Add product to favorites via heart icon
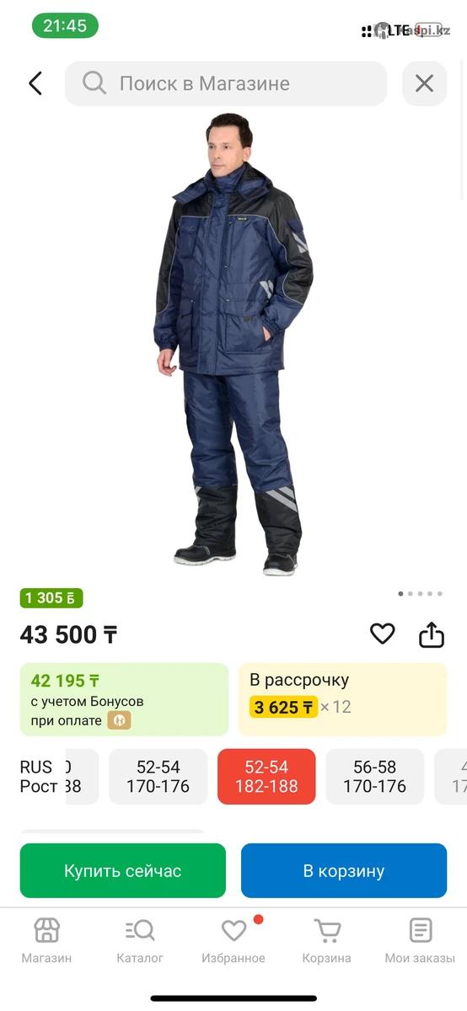The width and height of the screenshot is (467, 1011). [x=383, y=634]
